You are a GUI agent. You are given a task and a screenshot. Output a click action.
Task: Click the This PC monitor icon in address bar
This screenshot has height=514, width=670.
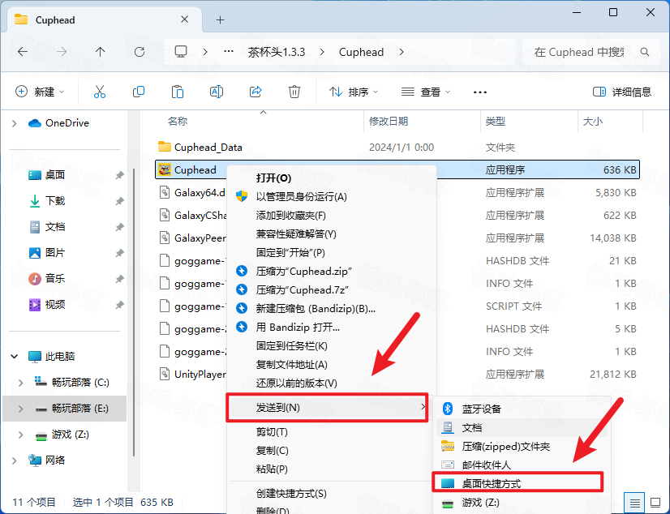pyautogui.click(x=181, y=52)
